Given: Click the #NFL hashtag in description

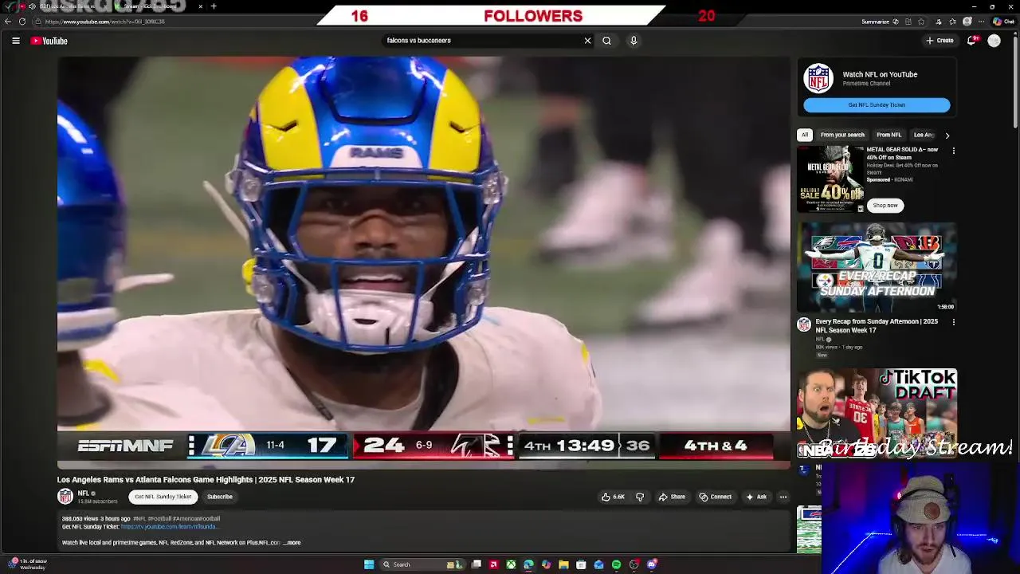Looking at the screenshot, I should click(x=140, y=519).
